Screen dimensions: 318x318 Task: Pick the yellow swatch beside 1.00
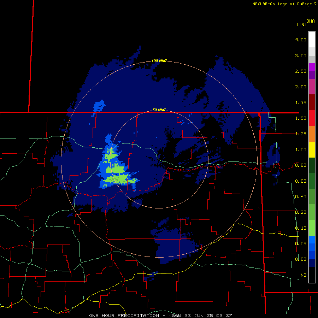point(312,149)
